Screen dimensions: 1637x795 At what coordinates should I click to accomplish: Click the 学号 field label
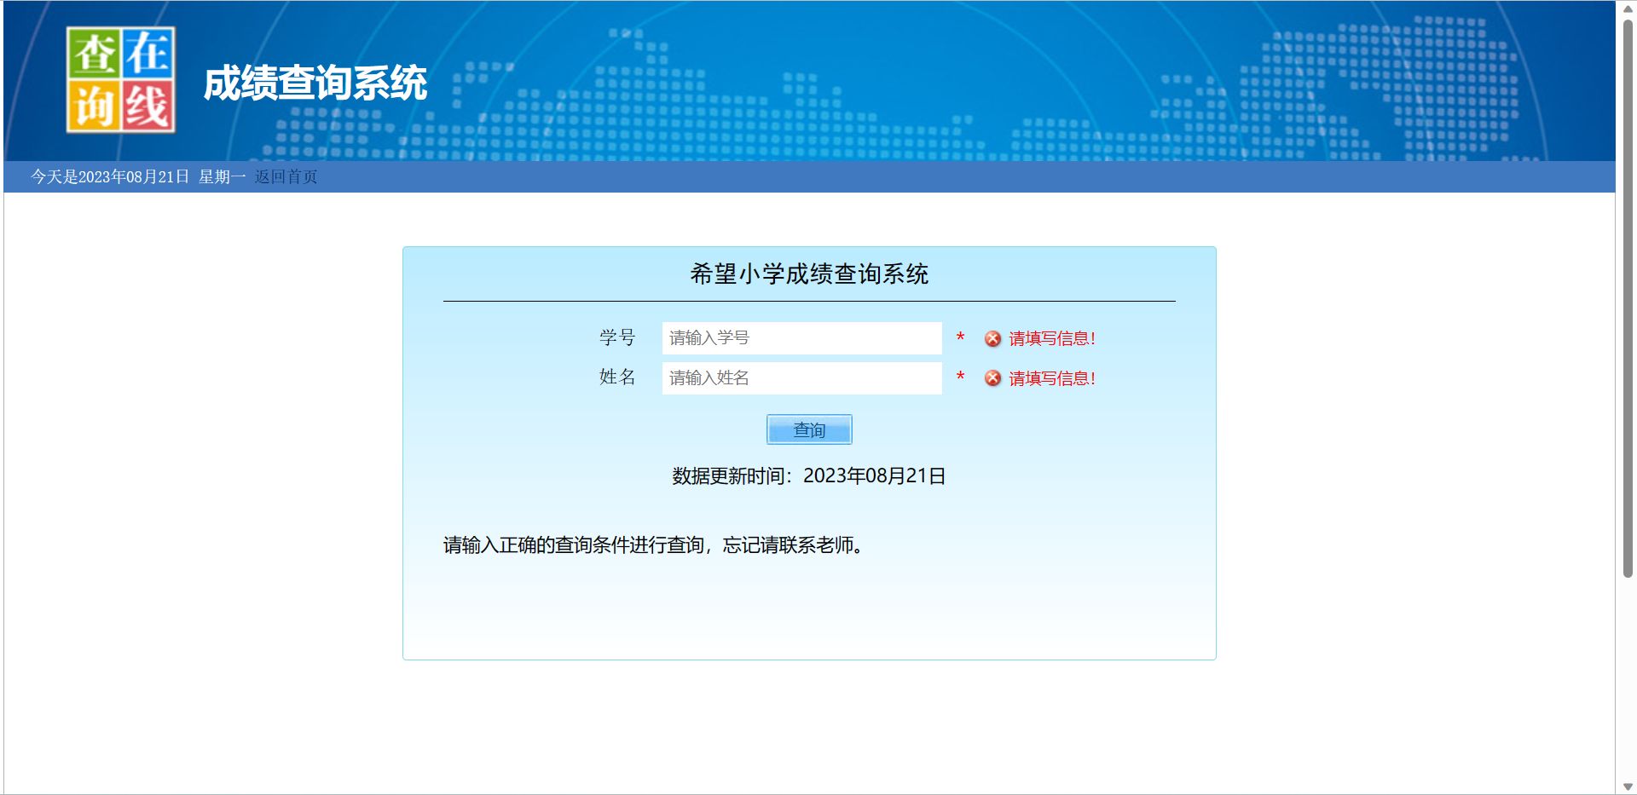click(x=617, y=337)
